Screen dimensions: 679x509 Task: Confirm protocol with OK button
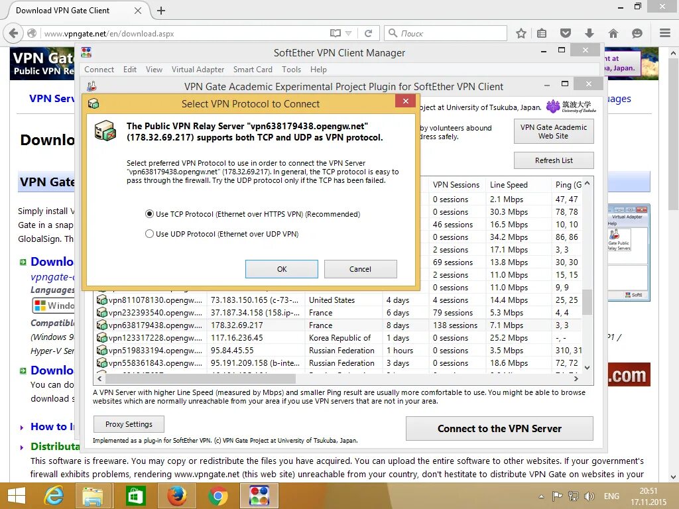(281, 269)
